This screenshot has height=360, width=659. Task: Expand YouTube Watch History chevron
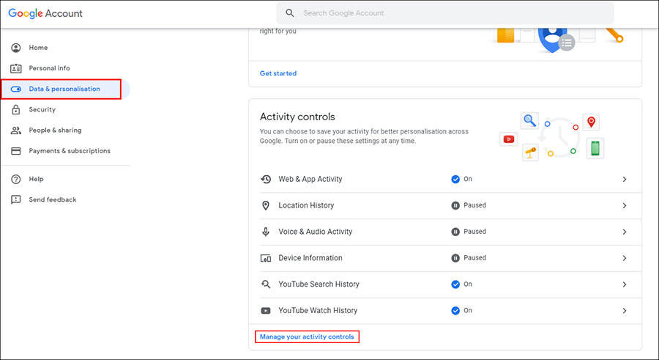coord(625,311)
